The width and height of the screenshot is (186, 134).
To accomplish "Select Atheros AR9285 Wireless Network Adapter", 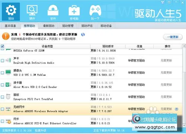I will (x=41, y=111).
